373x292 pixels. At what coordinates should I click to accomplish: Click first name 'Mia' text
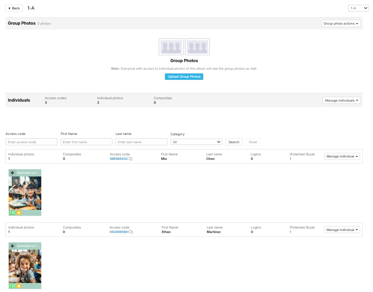(x=164, y=159)
